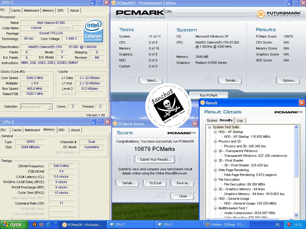The height and width of the screenshot is (229, 306).
Task: Click the Run PCMark button
Action: (209, 95)
